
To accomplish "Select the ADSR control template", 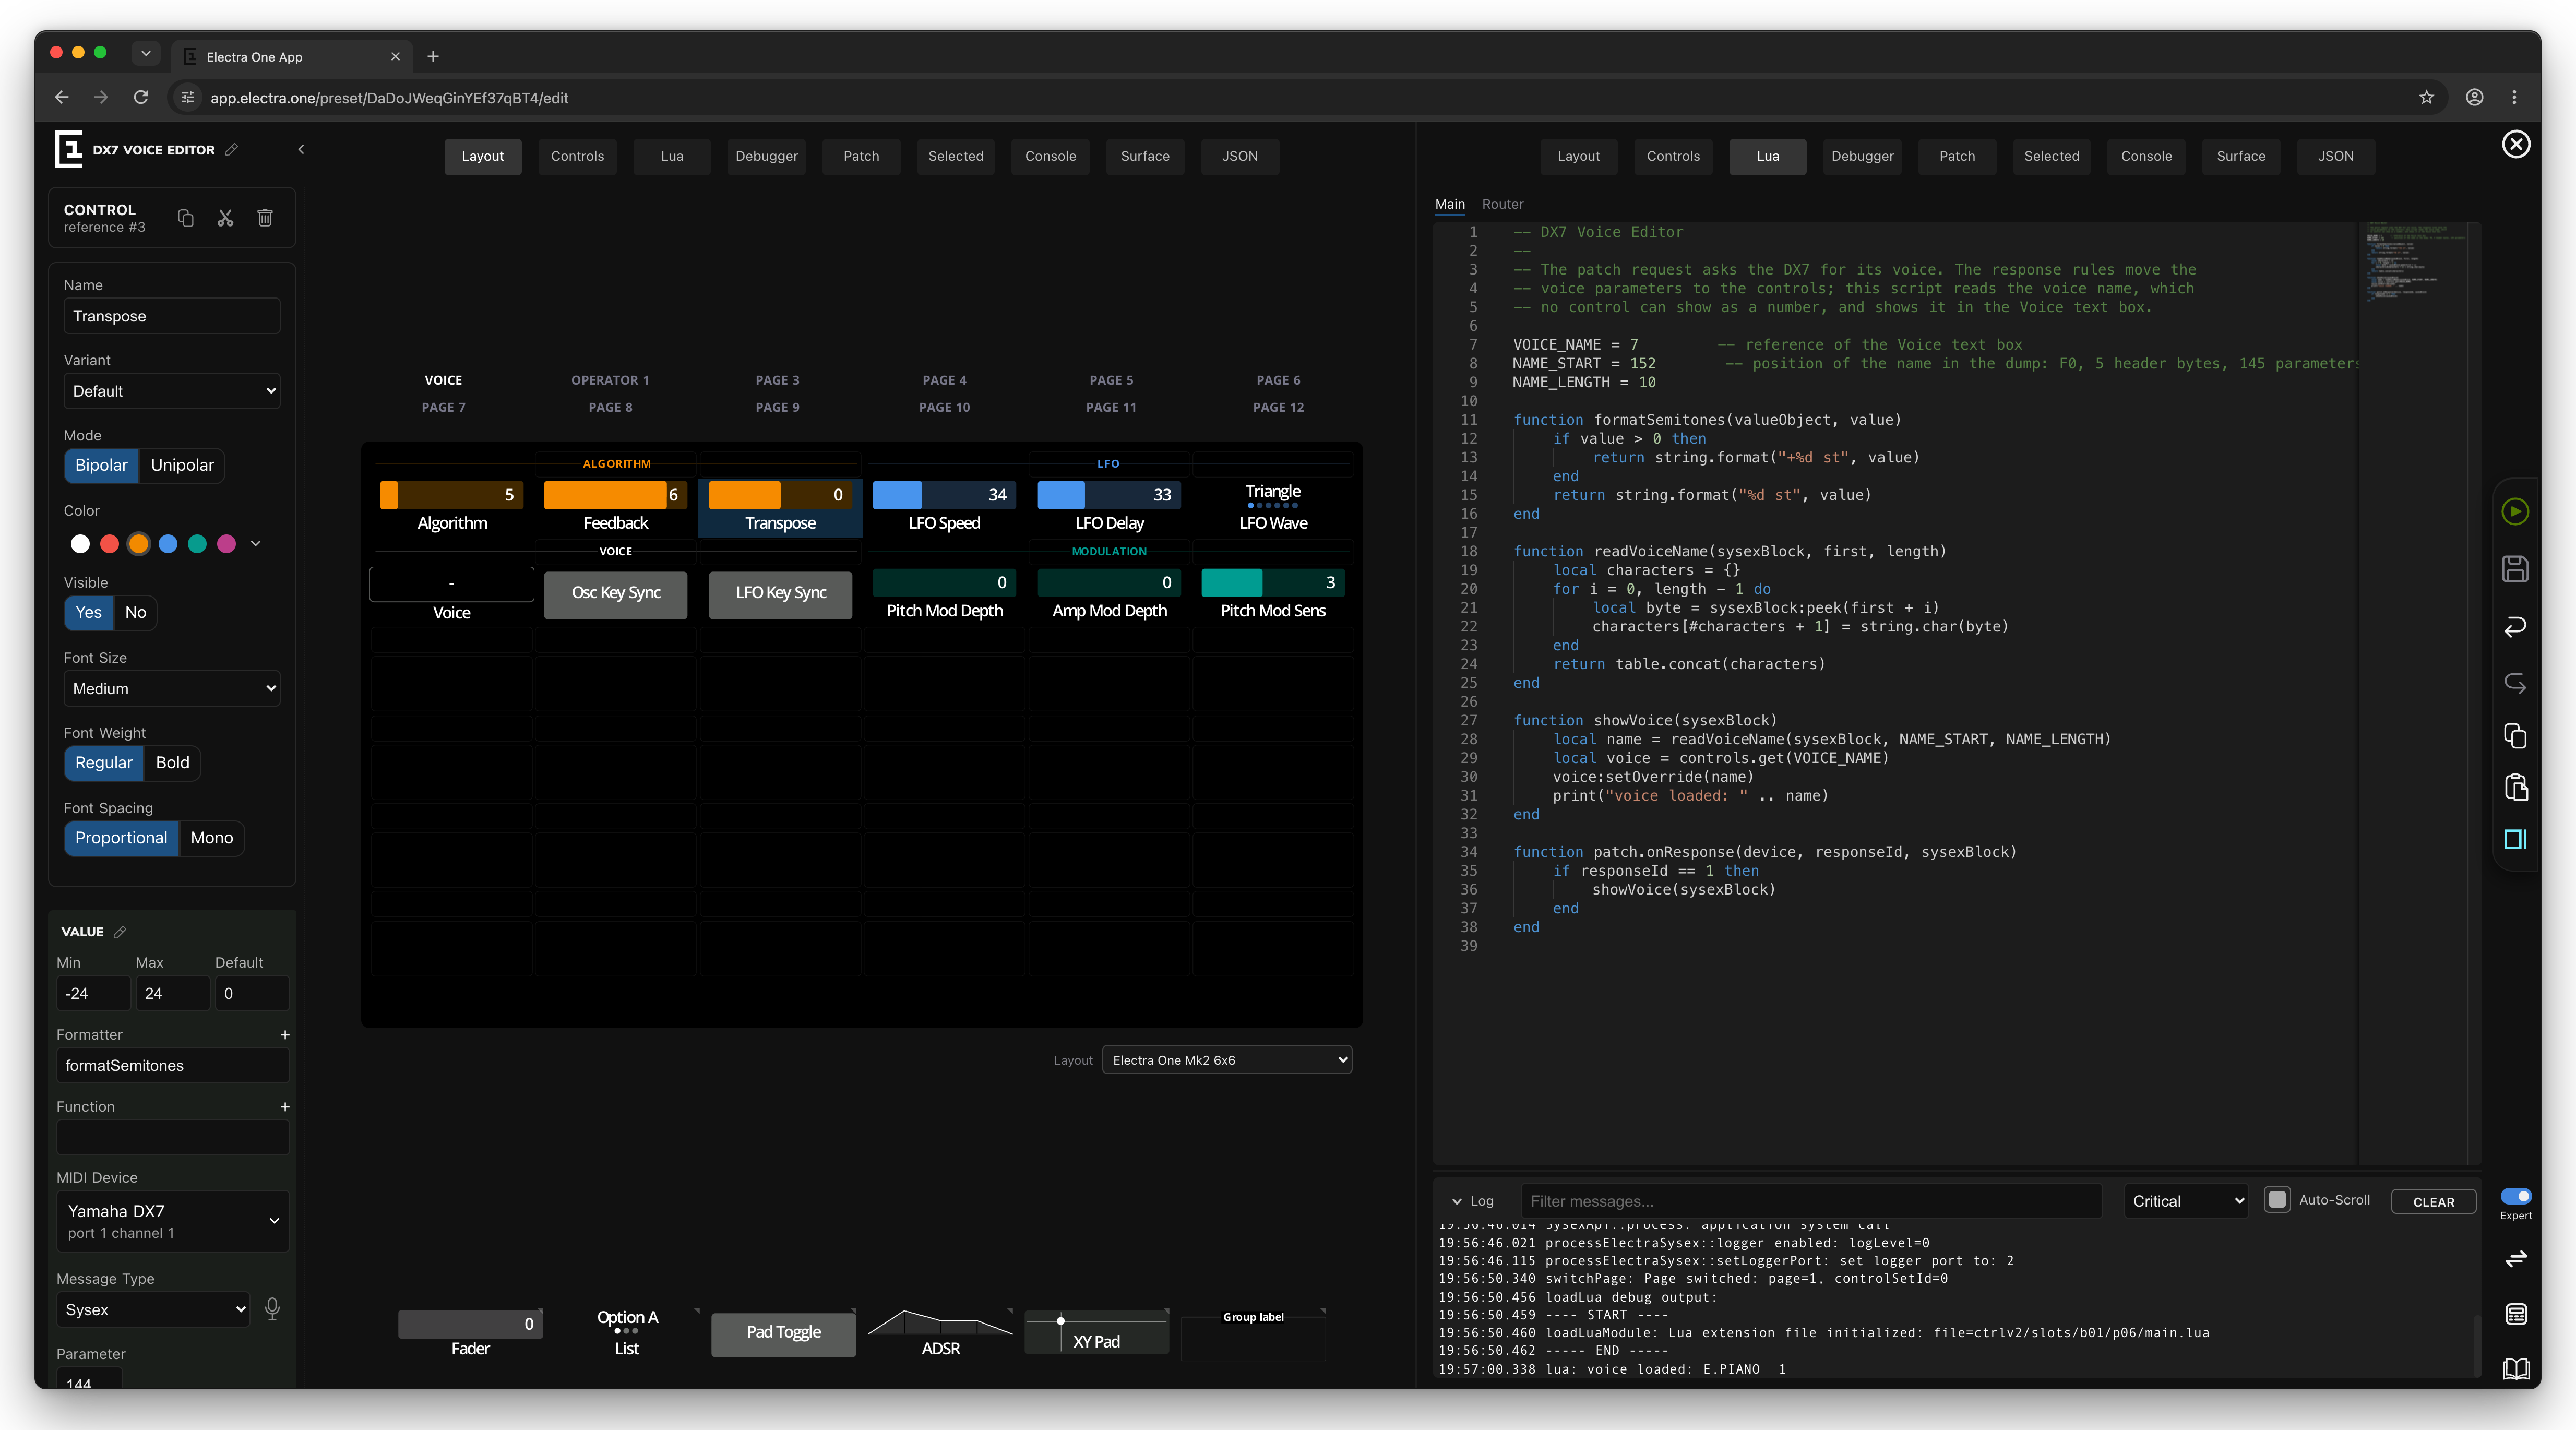I will click(x=940, y=1333).
